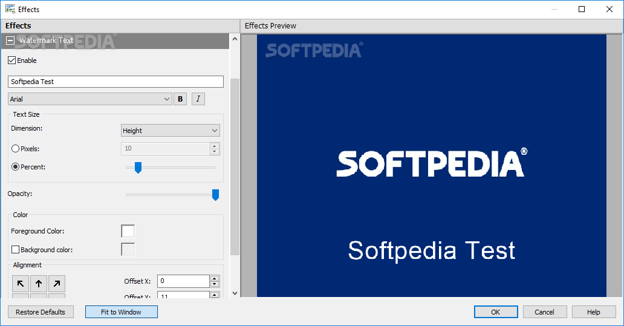Open the Arial font dropdown
The height and width of the screenshot is (326, 624).
[x=90, y=99]
